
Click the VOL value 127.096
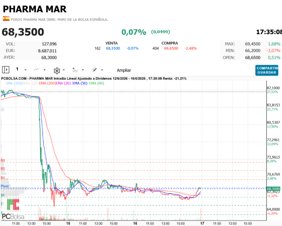pos(49,44)
